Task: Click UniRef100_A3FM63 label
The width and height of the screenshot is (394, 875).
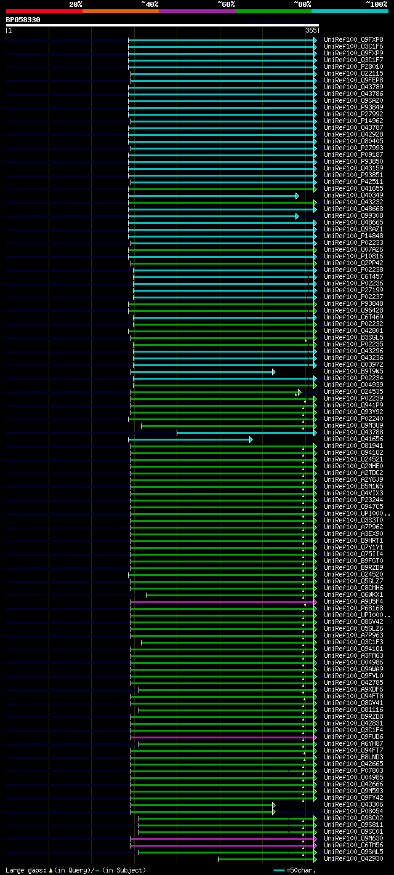Action: coord(353,655)
